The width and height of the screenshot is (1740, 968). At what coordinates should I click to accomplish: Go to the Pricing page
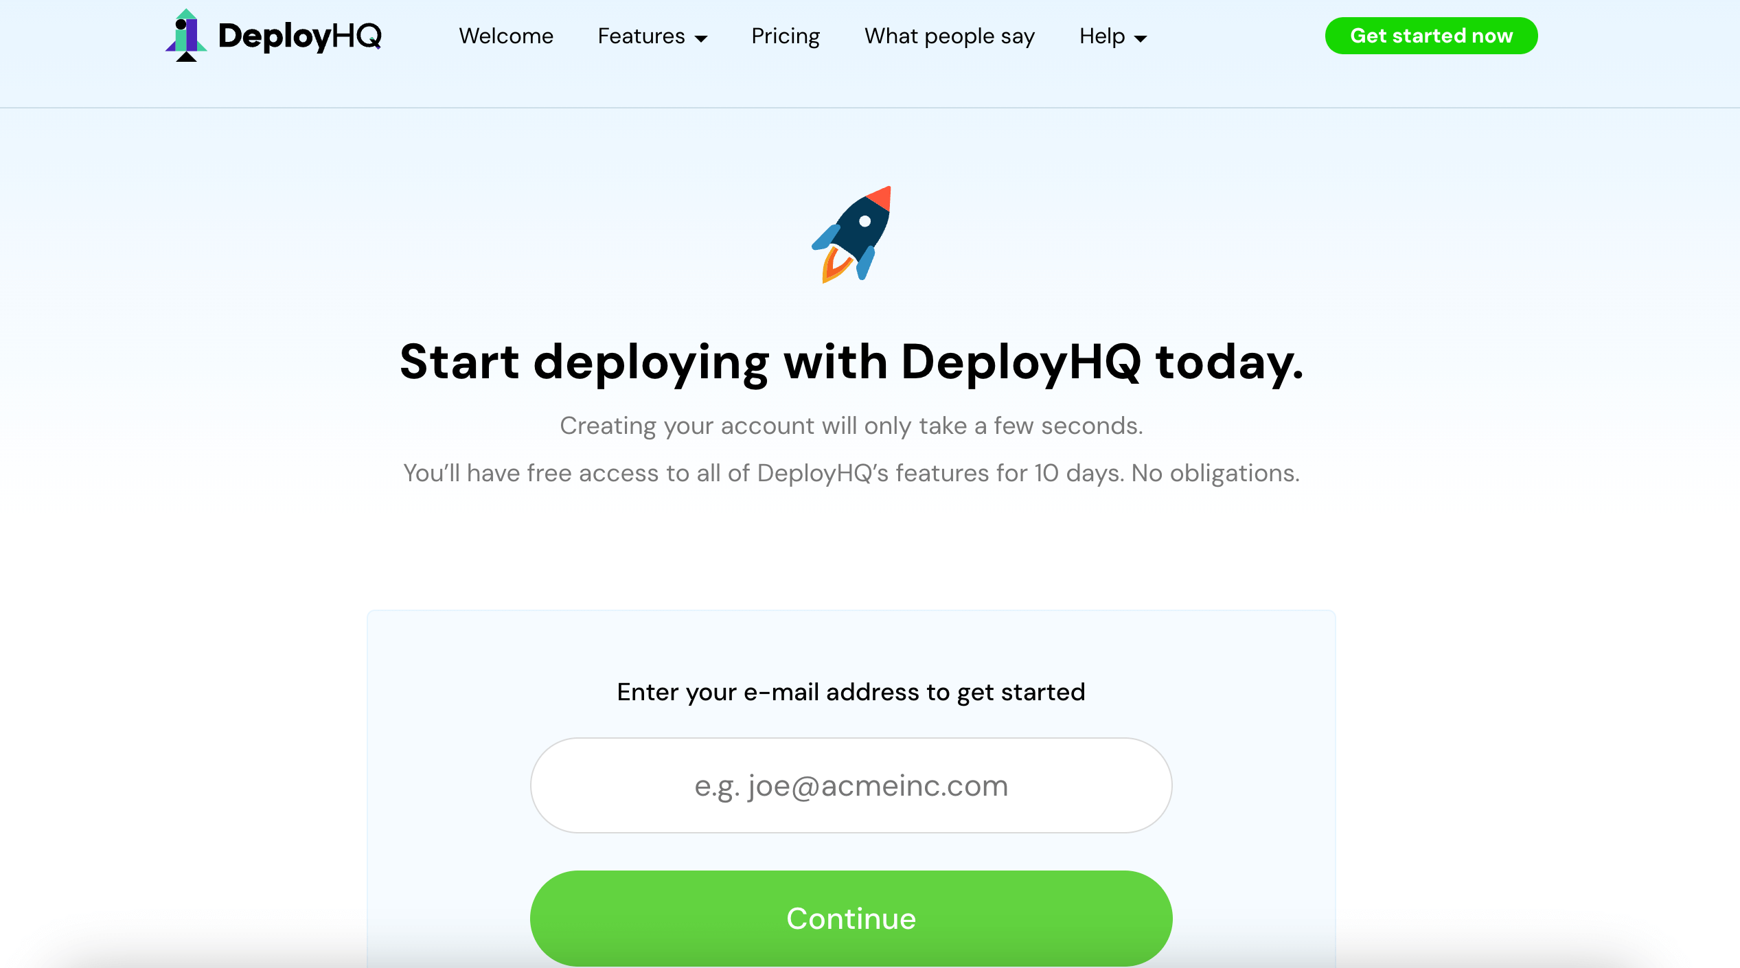click(786, 36)
